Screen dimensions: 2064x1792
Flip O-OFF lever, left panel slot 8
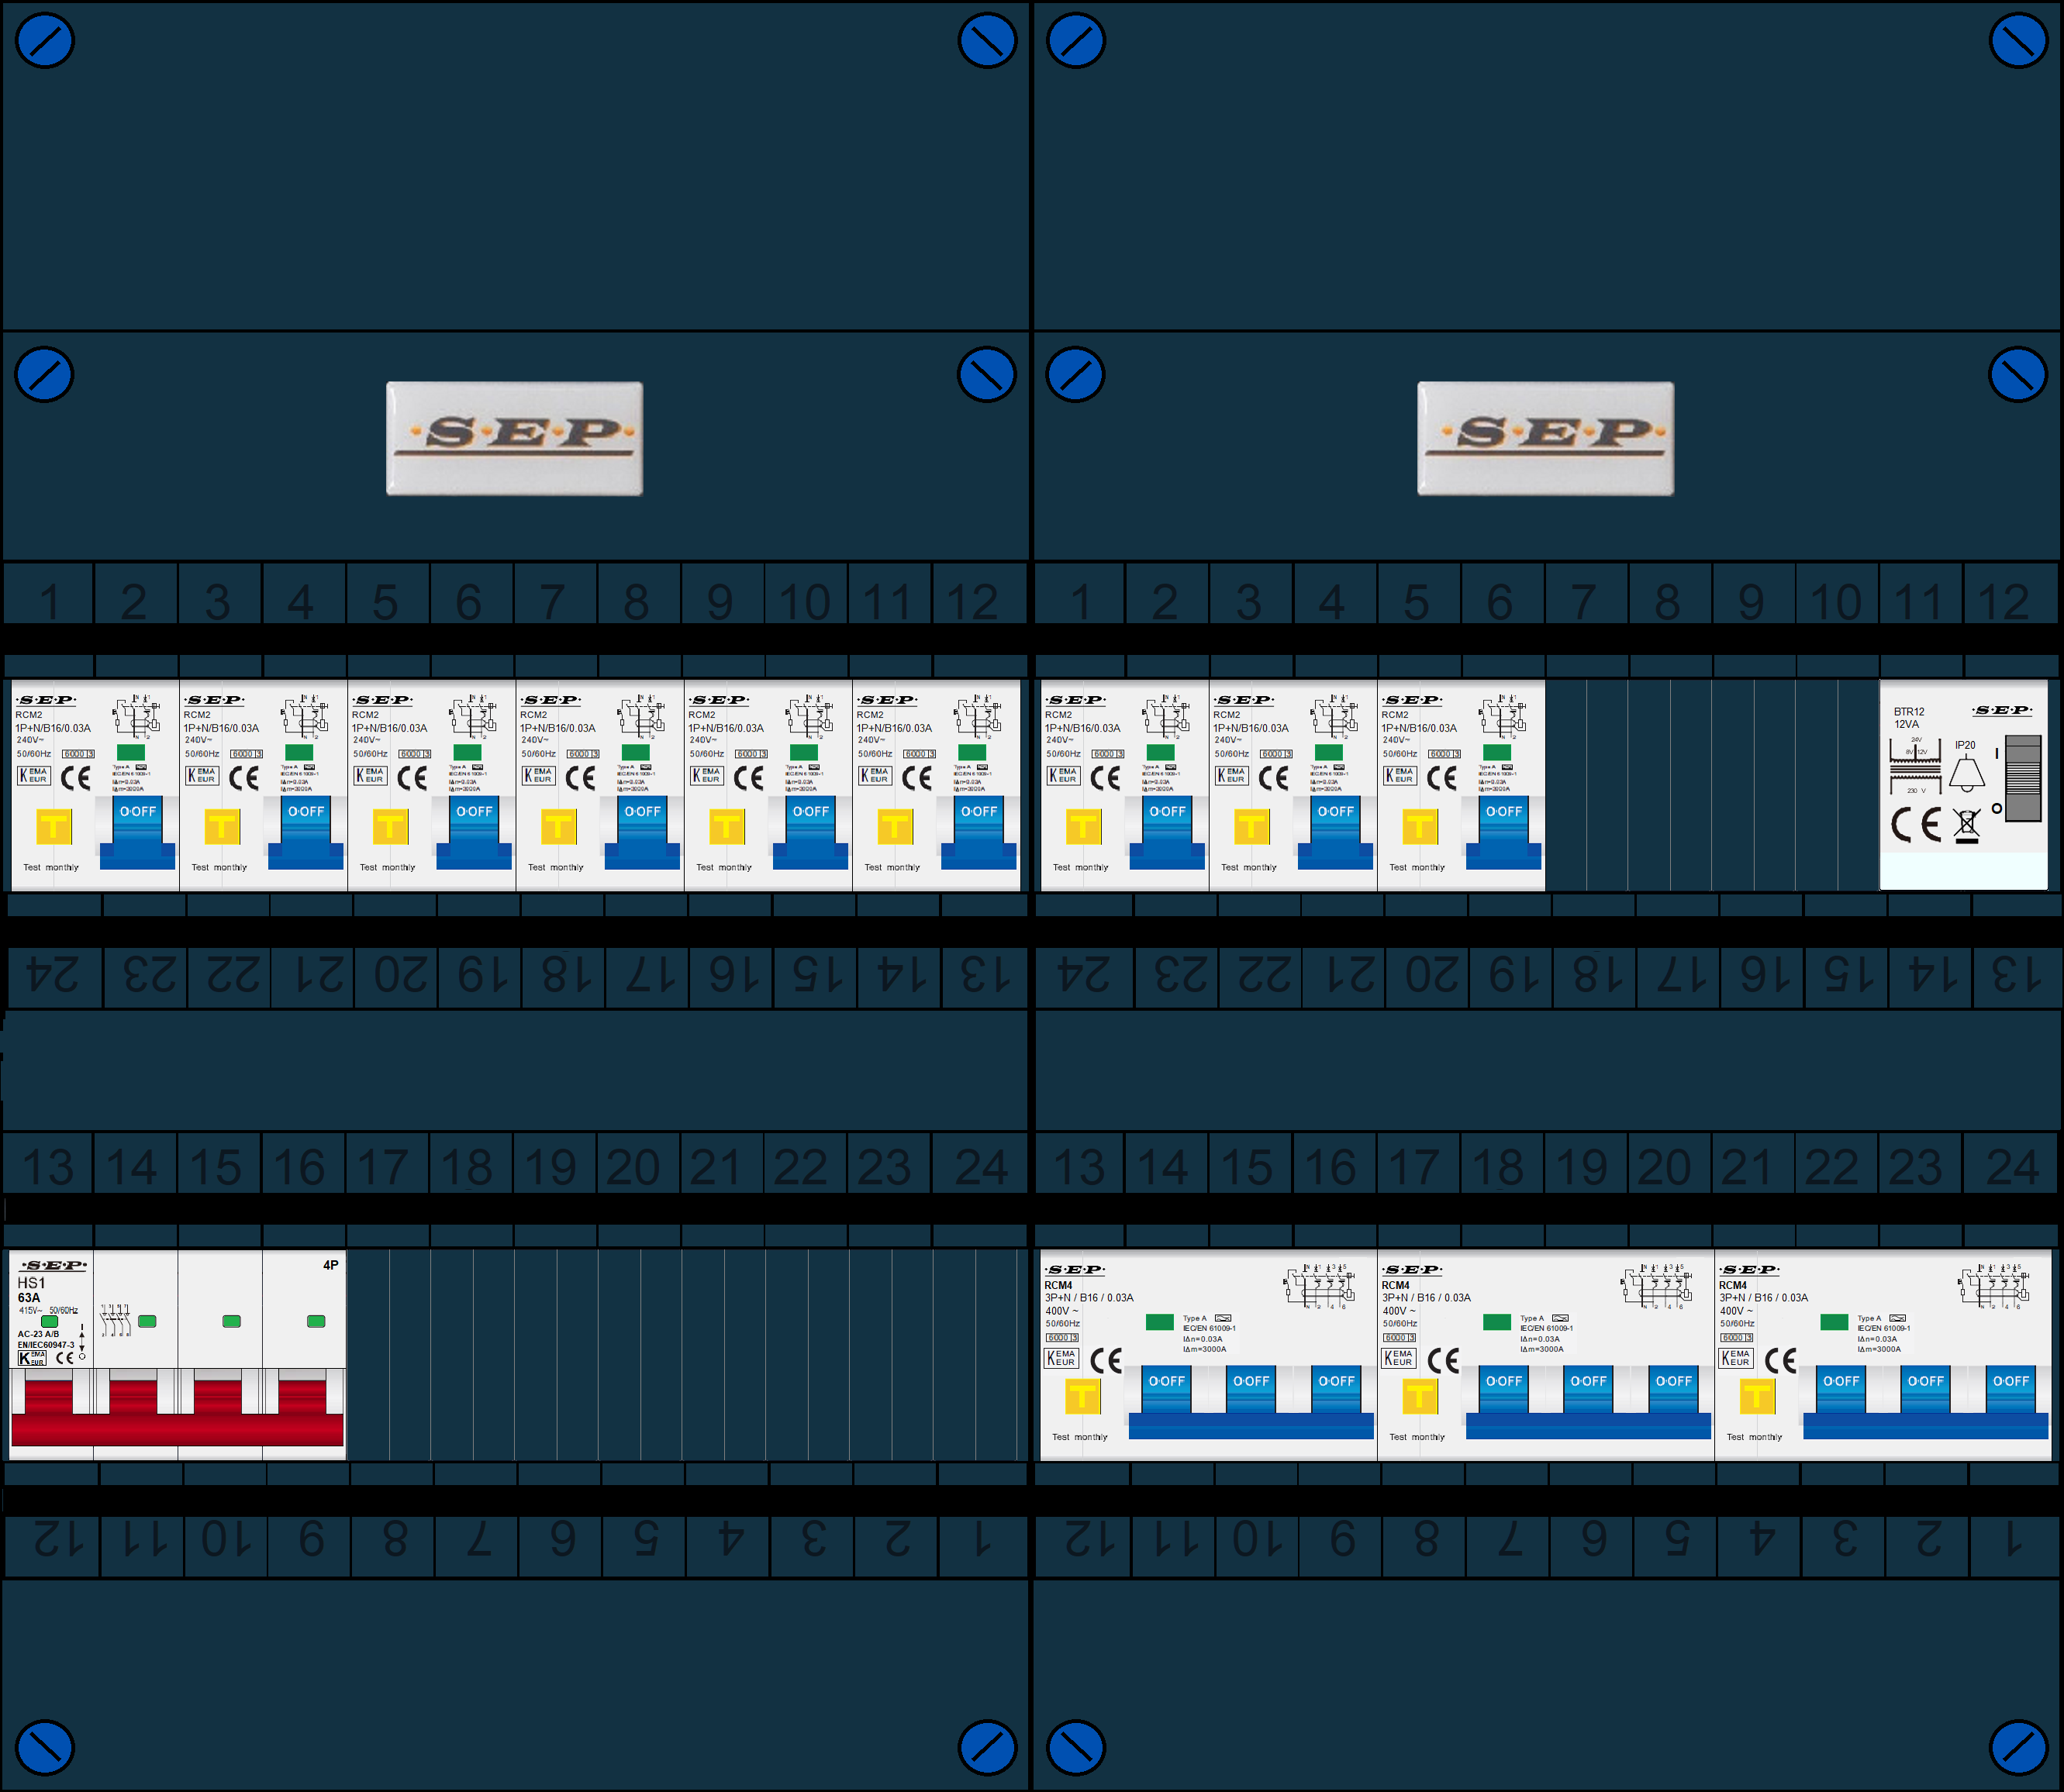pyautogui.click(x=641, y=832)
